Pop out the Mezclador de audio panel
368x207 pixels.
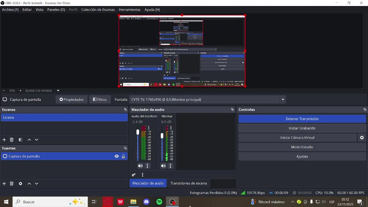pos(232,110)
